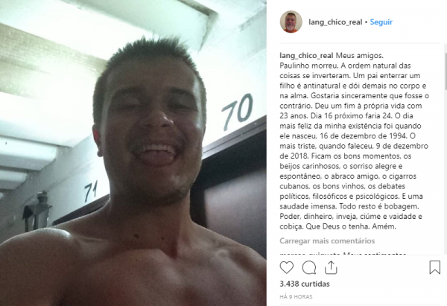
Task: Expand comments with Carregar mais comentários
Action: (x=327, y=241)
